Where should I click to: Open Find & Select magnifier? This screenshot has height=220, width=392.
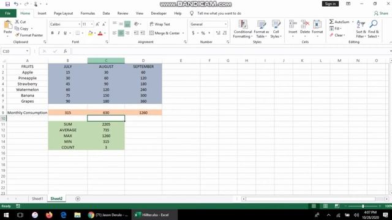(374, 29)
